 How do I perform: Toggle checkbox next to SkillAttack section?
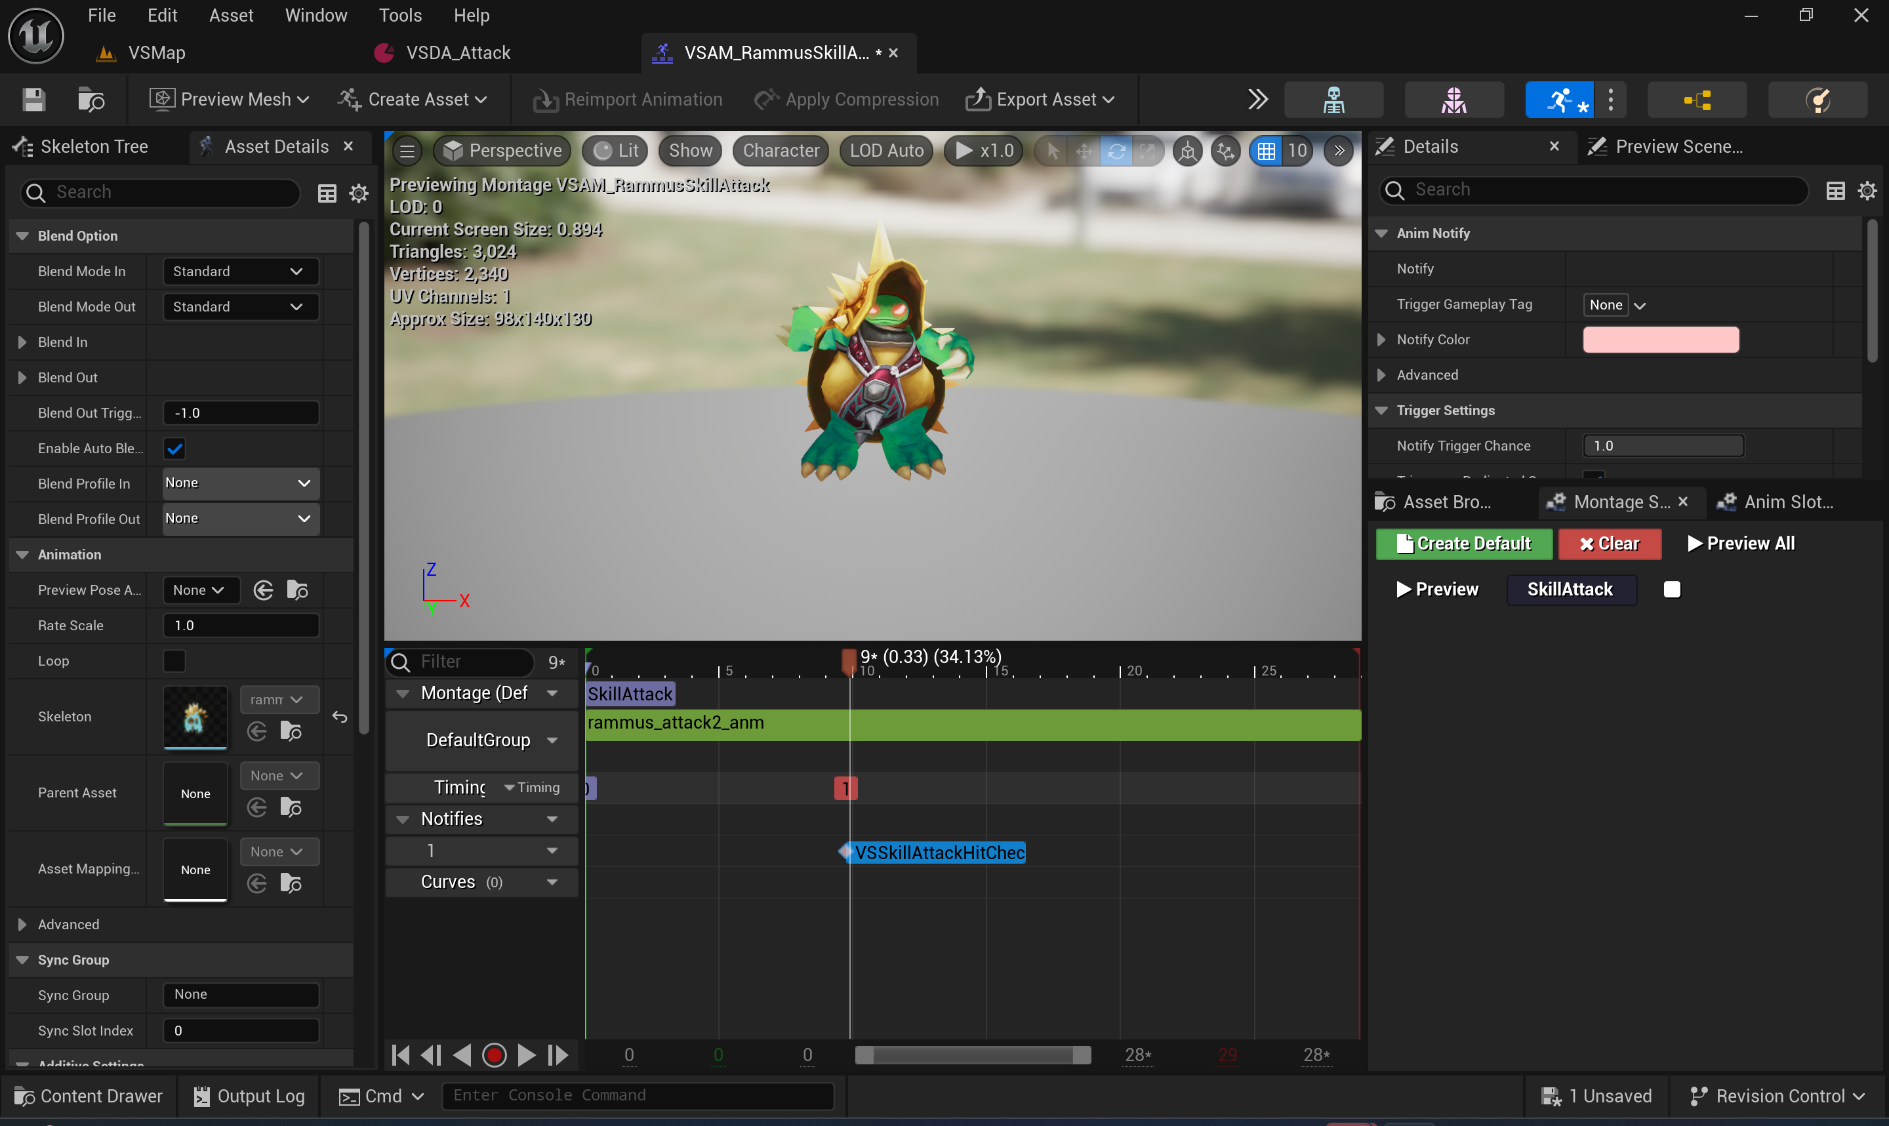point(1671,590)
